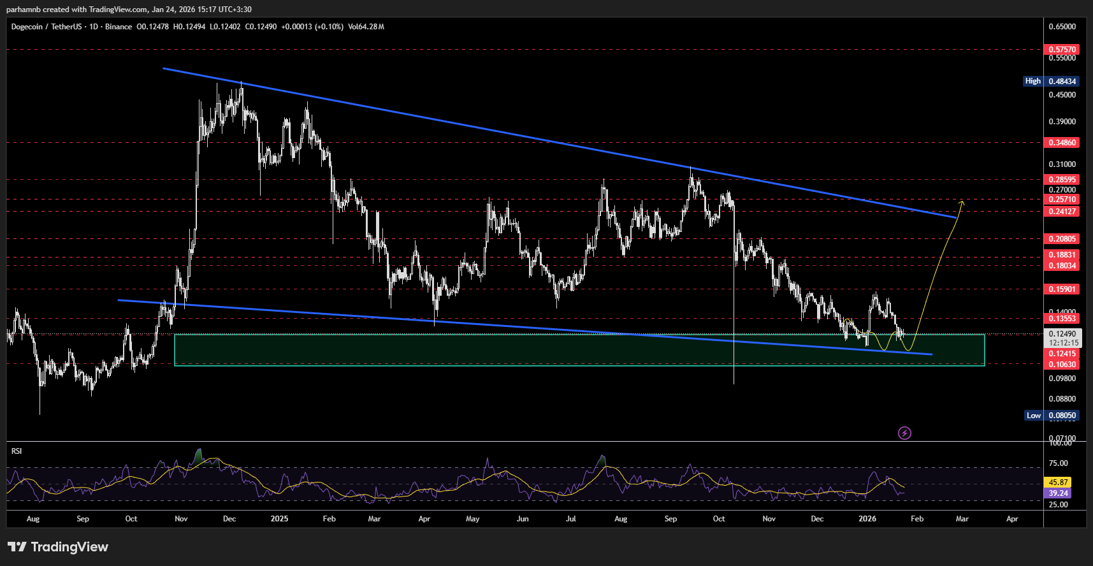
Task: Click the 1D interval in chart header
Action: [x=94, y=27]
